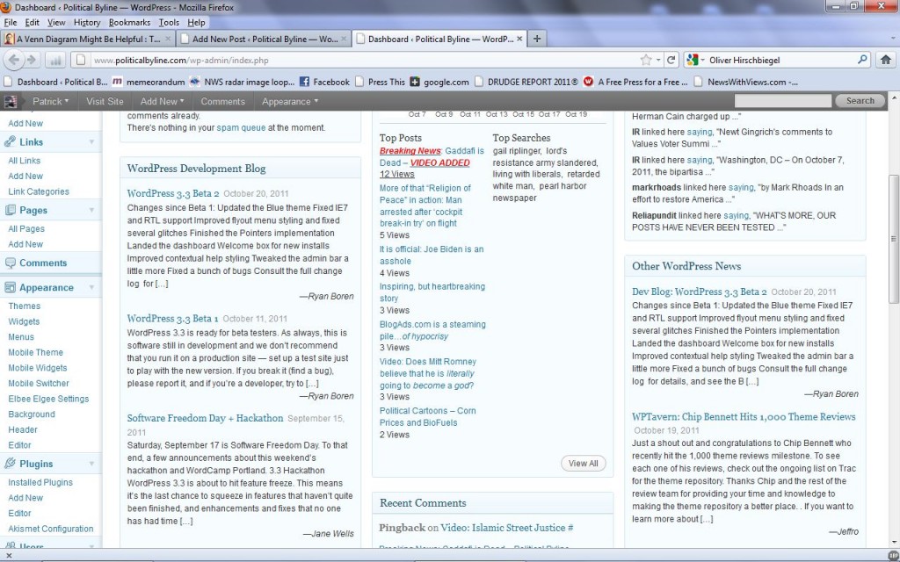900x562 pixels.
Task: Collapse the Links menu arrow
Action: coord(91,141)
